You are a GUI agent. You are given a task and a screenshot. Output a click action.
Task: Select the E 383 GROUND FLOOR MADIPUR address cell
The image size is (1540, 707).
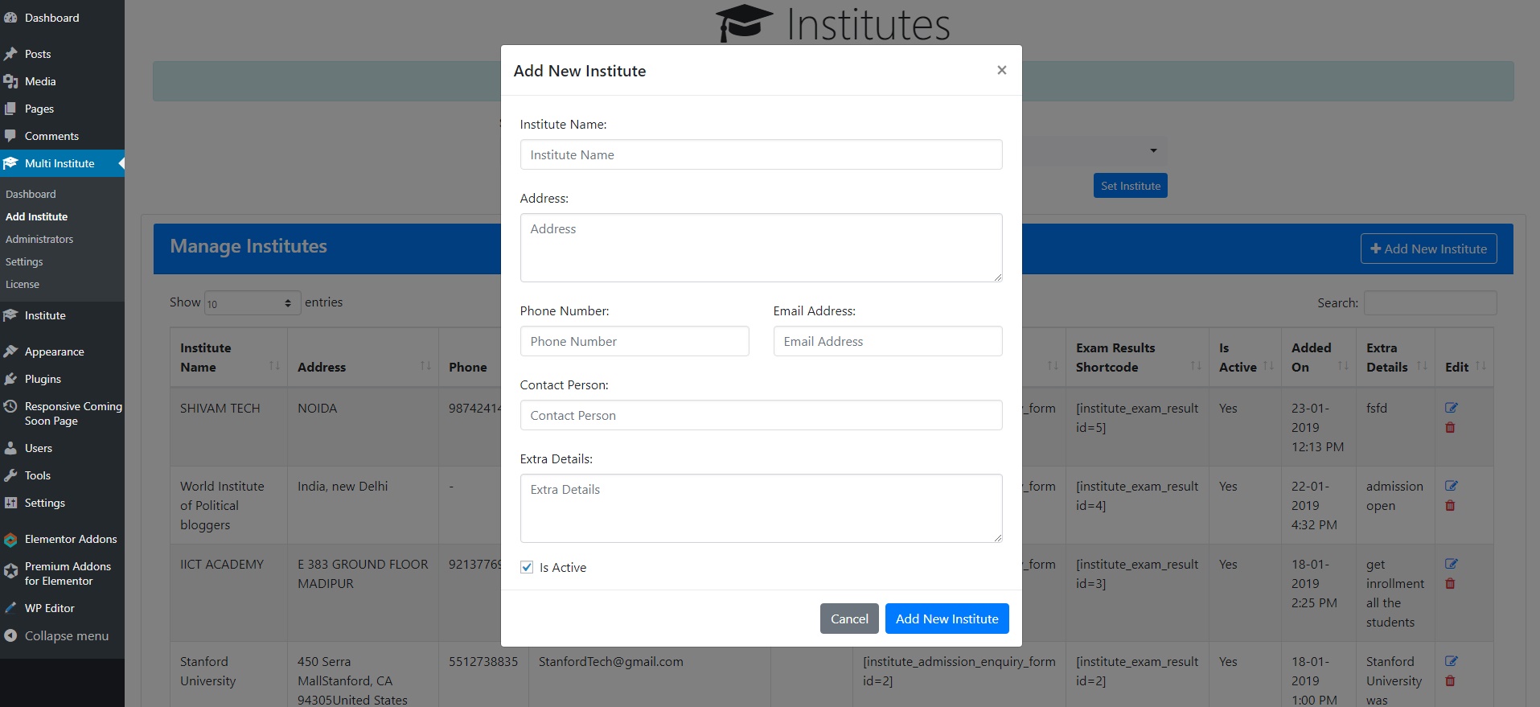(x=363, y=573)
